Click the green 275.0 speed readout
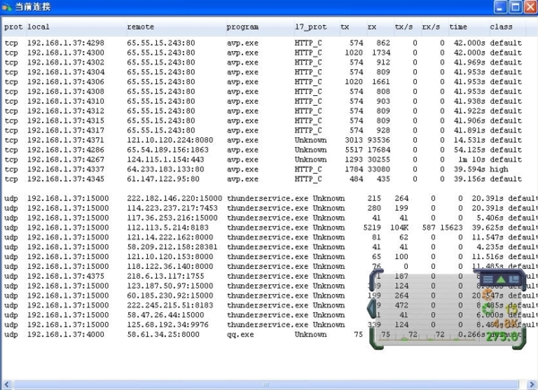 coord(502,336)
